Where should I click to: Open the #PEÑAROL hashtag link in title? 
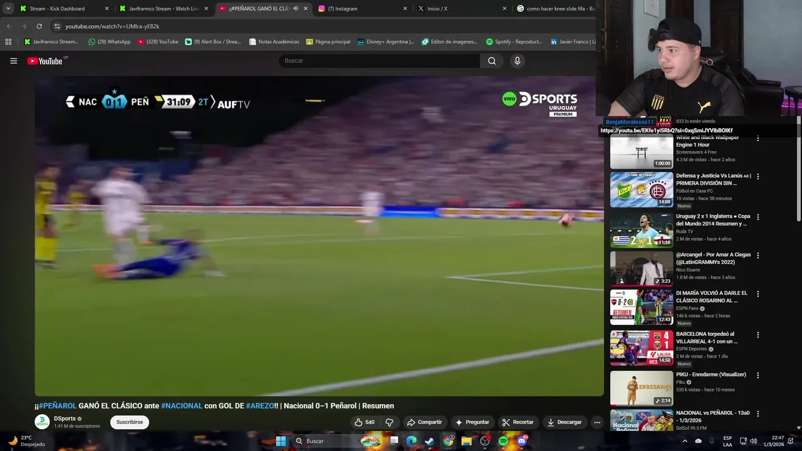click(x=58, y=406)
